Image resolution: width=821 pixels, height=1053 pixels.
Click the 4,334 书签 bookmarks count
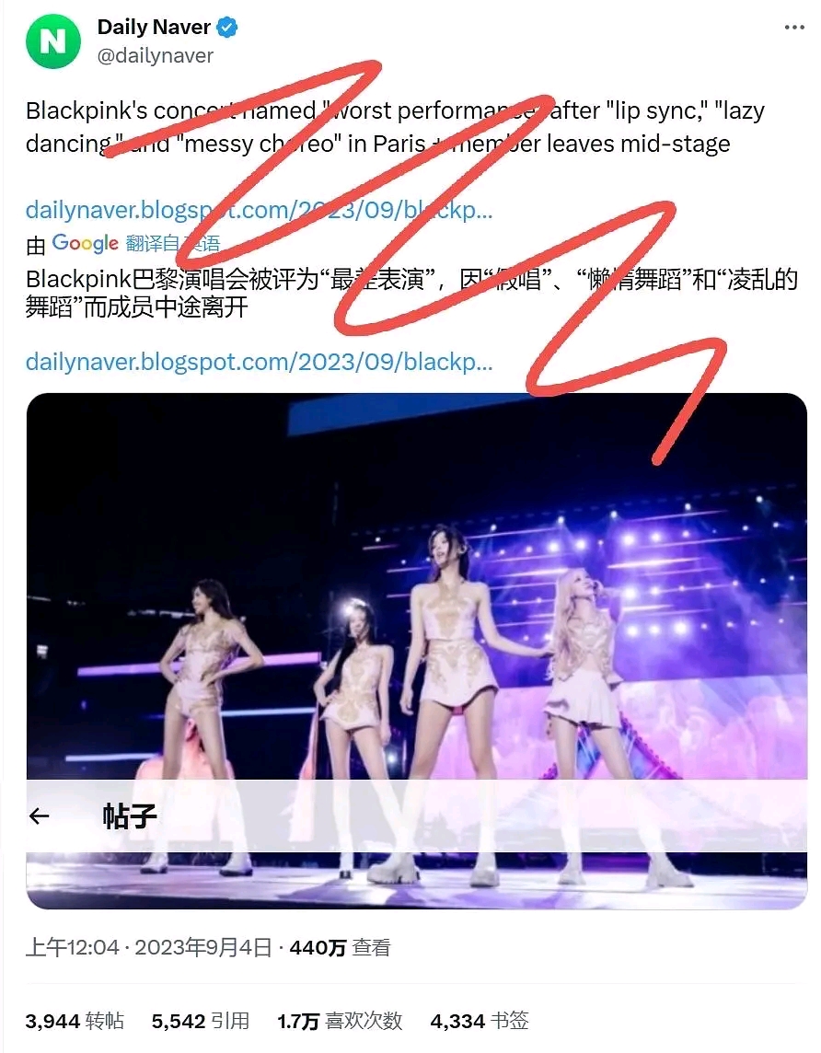point(480,1022)
